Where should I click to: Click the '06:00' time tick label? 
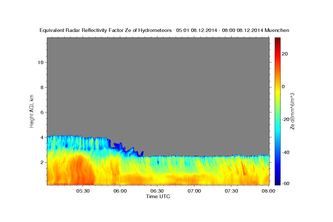[x=120, y=191]
